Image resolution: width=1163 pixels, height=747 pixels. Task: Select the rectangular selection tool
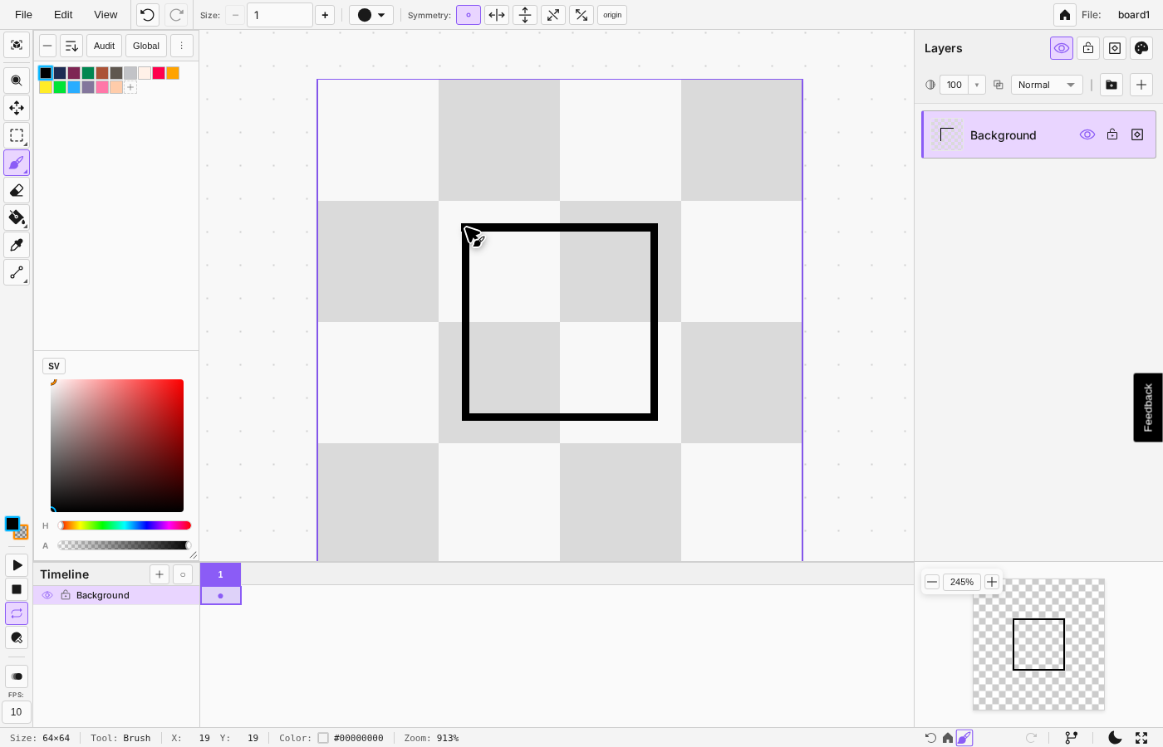pyautogui.click(x=17, y=135)
